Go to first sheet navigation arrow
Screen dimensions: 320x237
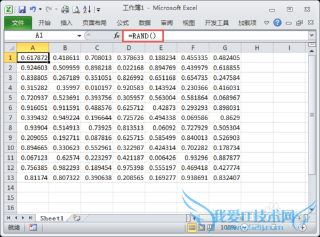click(x=8, y=218)
